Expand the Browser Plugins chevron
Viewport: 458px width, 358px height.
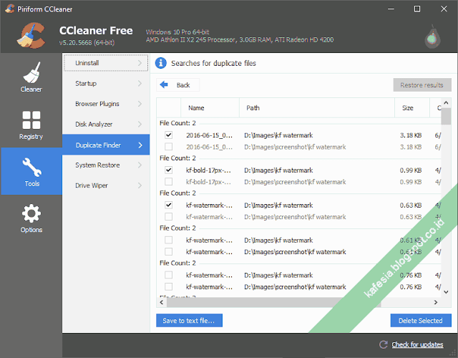point(140,104)
